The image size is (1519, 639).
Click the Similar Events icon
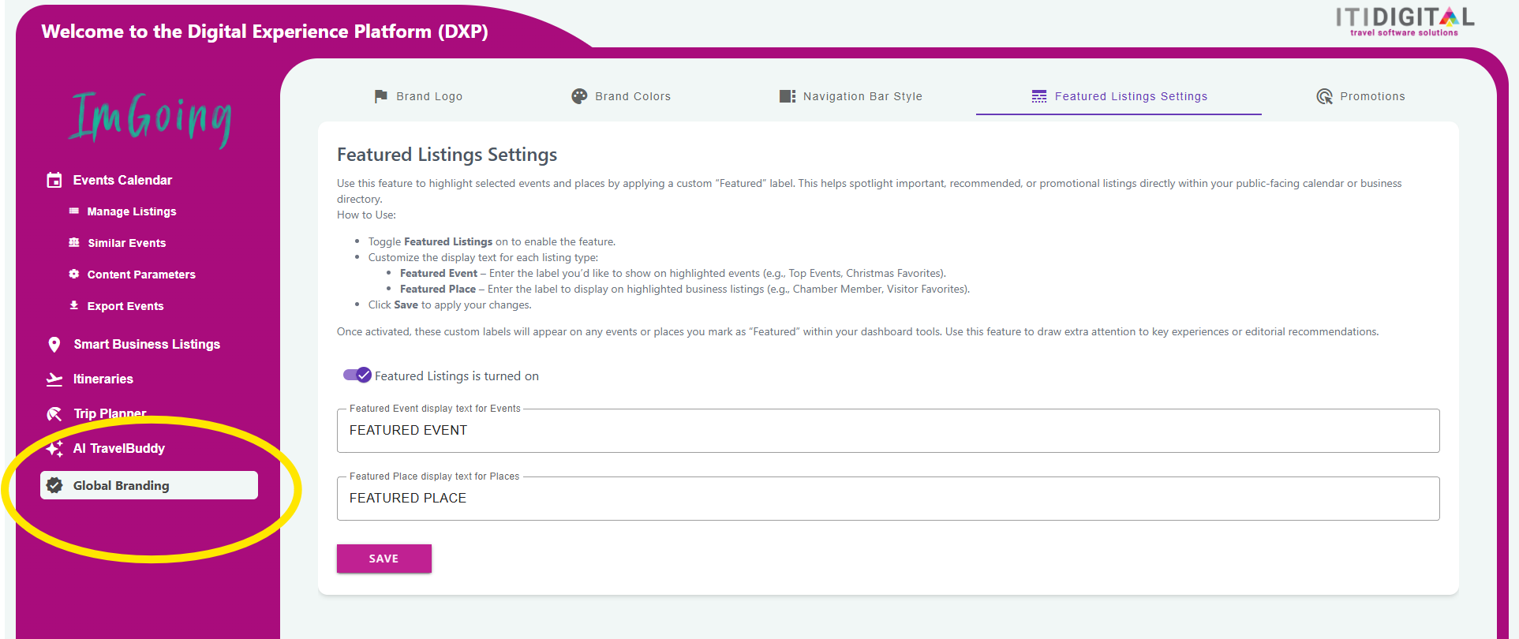click(74, 243)
